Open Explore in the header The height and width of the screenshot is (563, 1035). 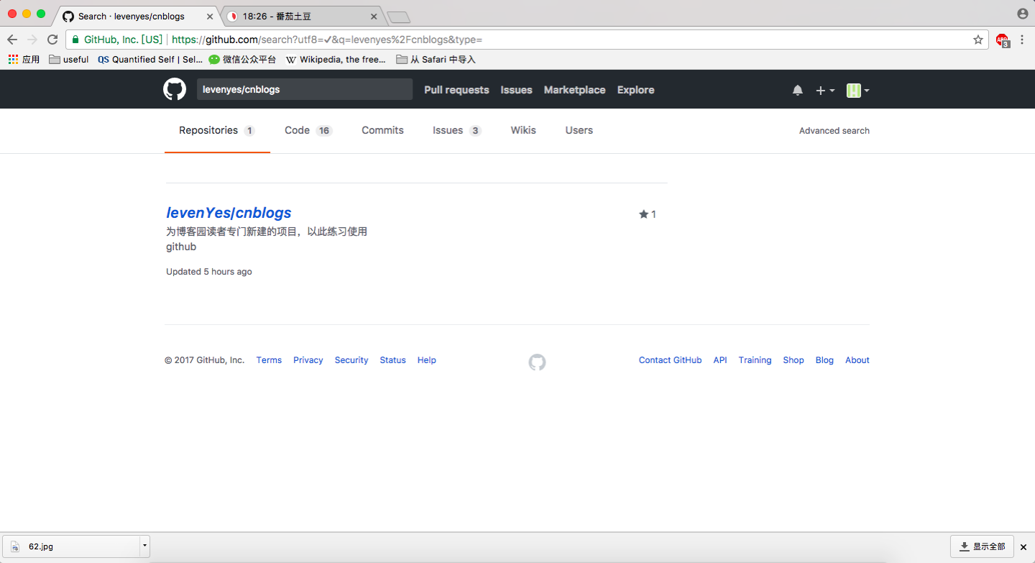pos(636,90)
